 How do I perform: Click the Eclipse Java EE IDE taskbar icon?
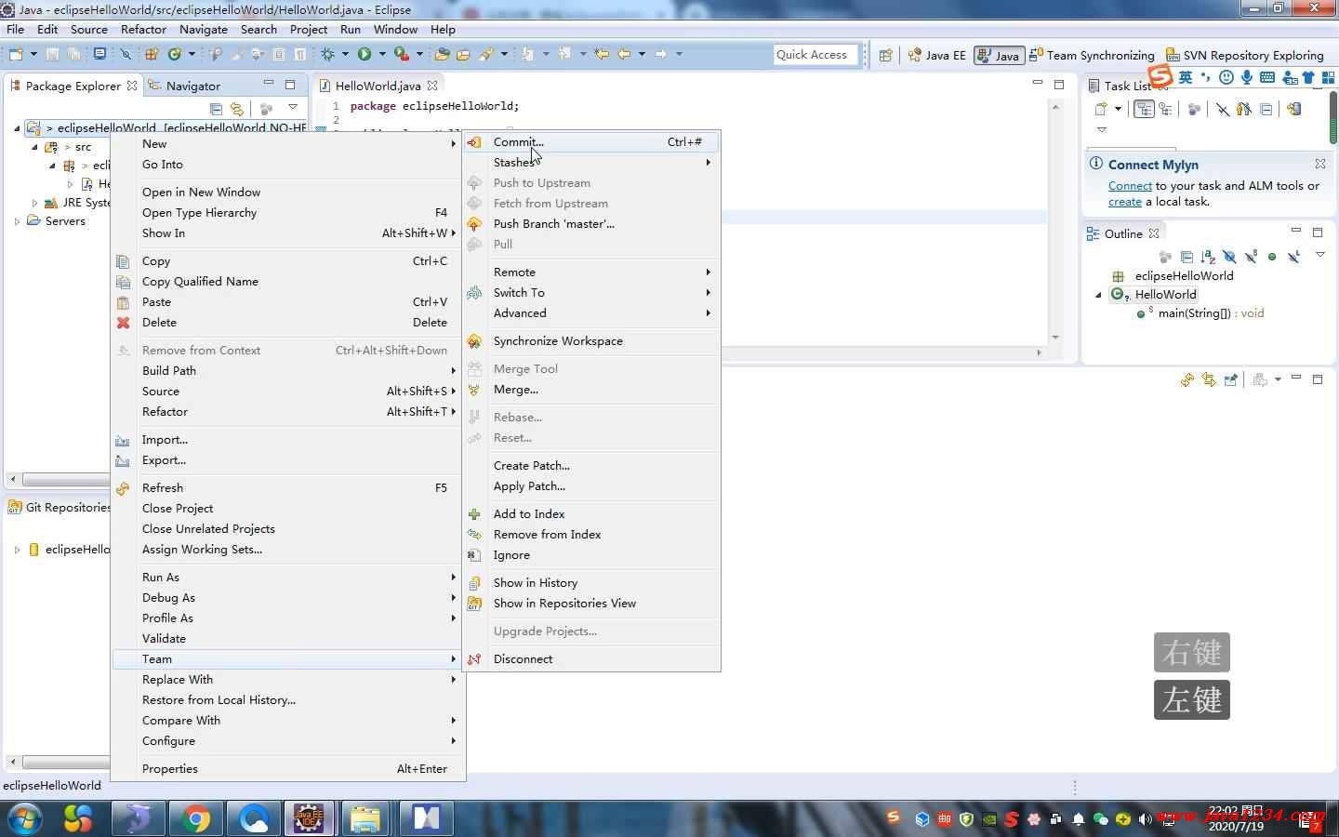coord(309,818)
